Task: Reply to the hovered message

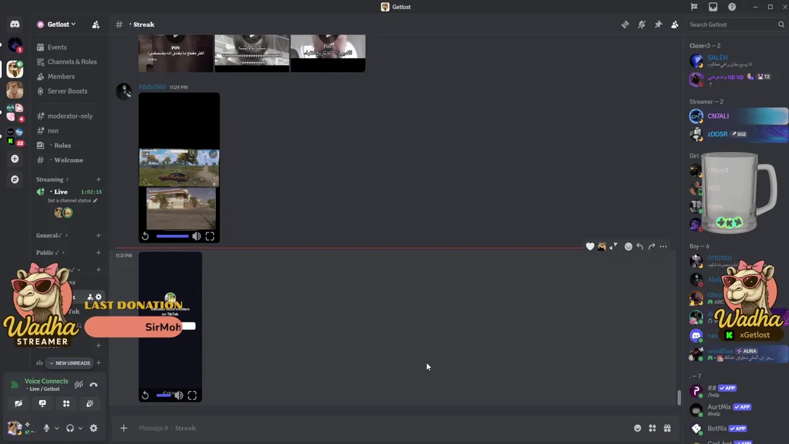Action: point(640,247)
